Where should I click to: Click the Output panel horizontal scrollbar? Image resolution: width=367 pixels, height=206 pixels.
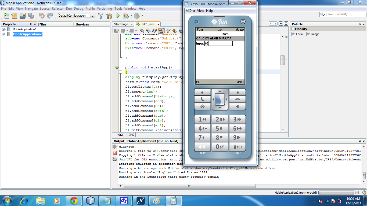(x=189, y=186)
